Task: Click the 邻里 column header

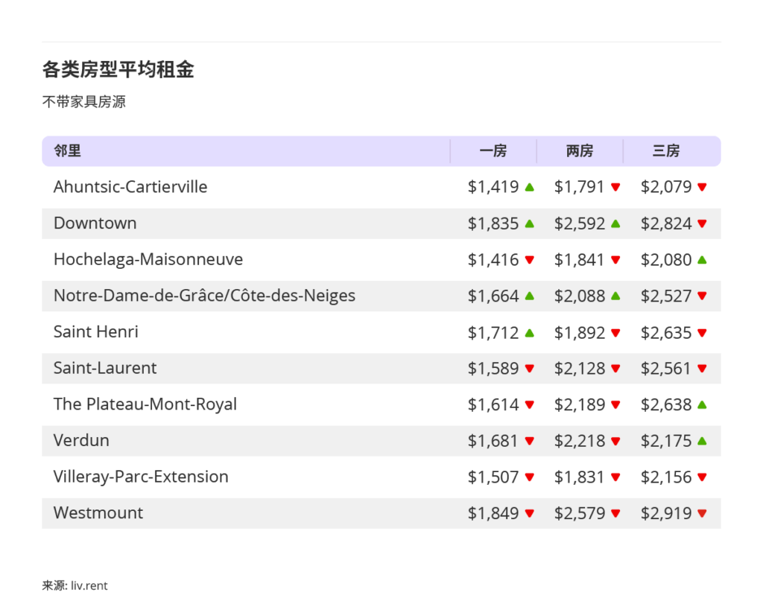Action: [x=67, y=150]
